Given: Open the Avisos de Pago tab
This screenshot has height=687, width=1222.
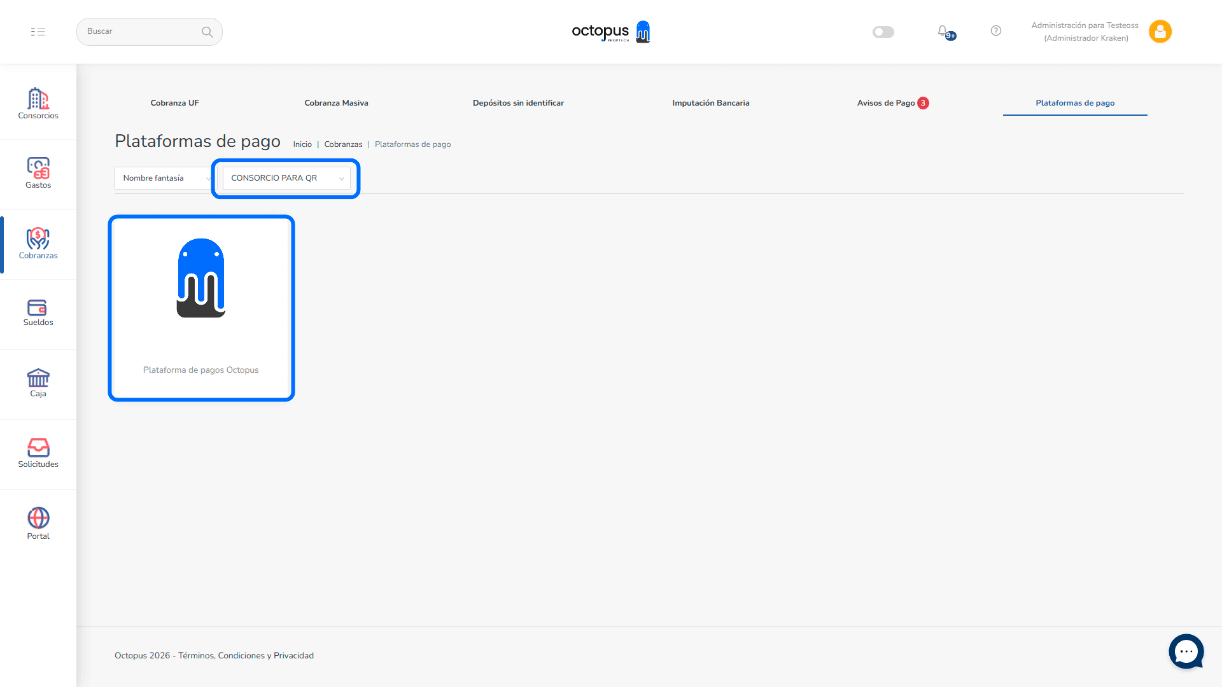Looking at the screenshot, I should [886, 103].
